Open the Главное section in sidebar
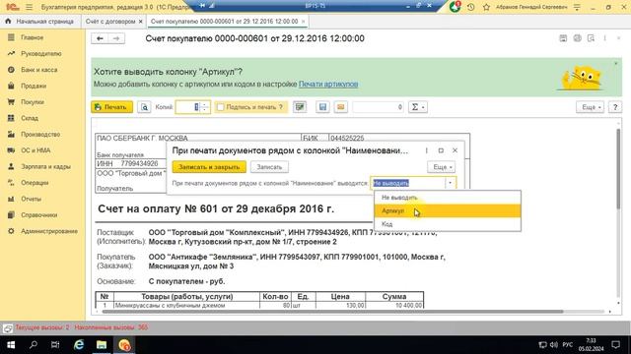631x354 pixels. point(33,37)
